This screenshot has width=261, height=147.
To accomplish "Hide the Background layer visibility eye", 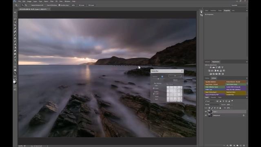I will (206, 115).
